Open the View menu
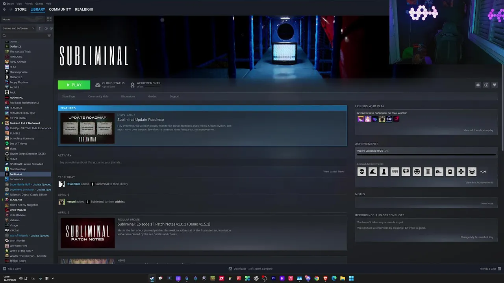 [19, 4]
